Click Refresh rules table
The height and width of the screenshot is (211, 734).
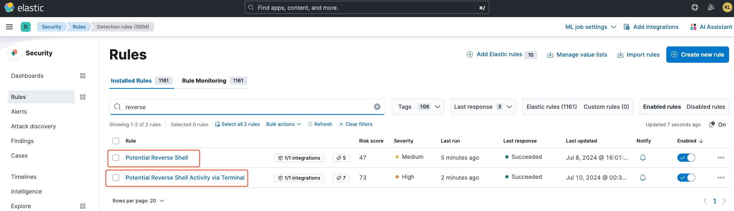click(320, 124)
